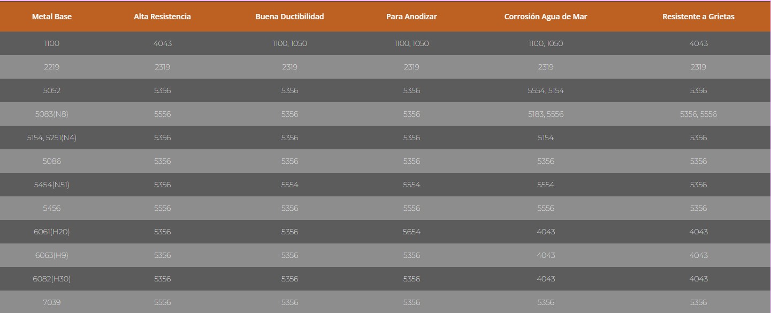Select the 6061(H20) metal base cell
This screenshot has height=313, width=771.
pyautogui.click(x=52, y=232)
